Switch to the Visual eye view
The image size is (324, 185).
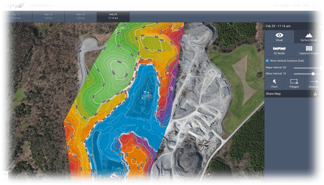[x=279, y=37]
